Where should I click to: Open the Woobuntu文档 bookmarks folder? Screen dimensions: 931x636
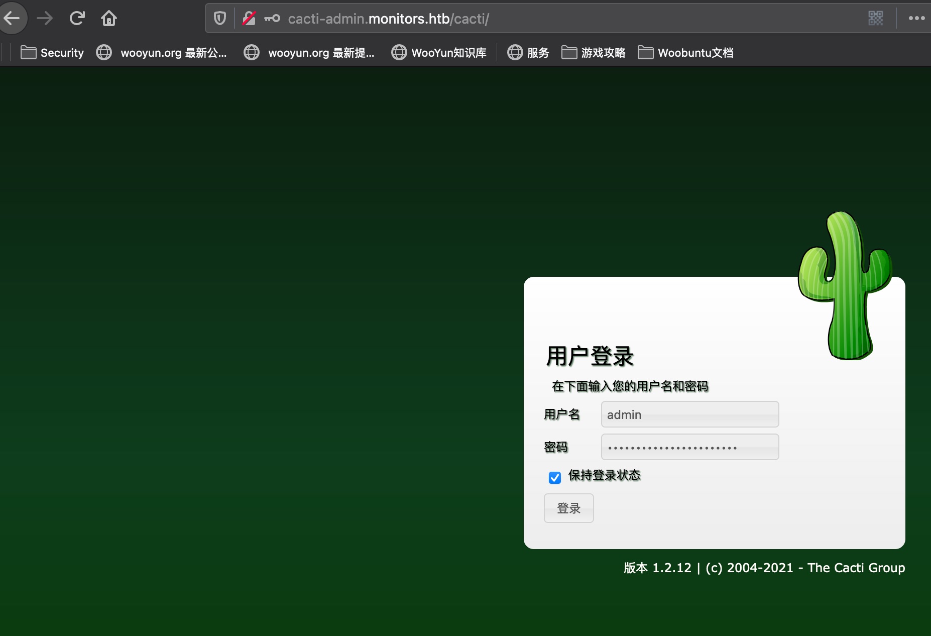point(686,53)
